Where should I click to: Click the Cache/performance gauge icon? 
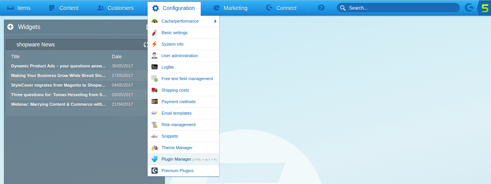tap(155, 21)
